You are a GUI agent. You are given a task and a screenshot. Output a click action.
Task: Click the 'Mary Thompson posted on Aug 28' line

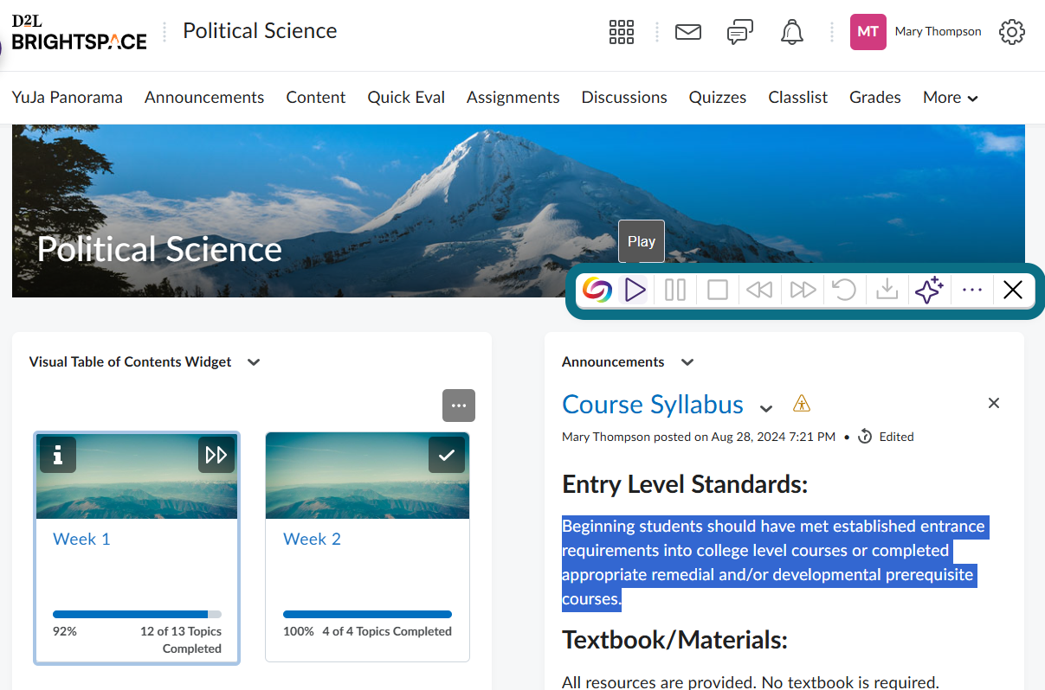[x=699, y=437]
